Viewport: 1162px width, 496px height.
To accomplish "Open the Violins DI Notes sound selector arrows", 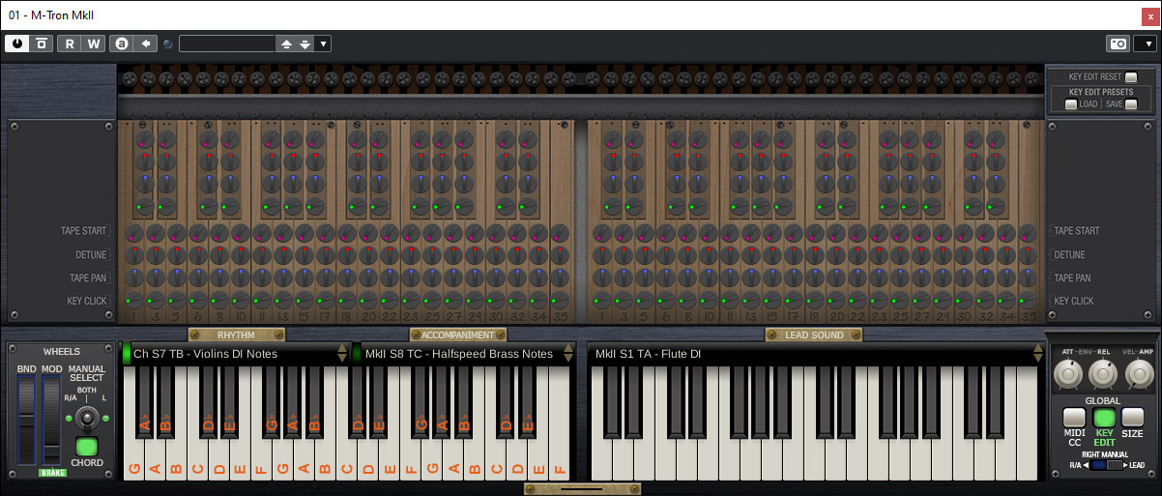I will [x=341, y=354].
